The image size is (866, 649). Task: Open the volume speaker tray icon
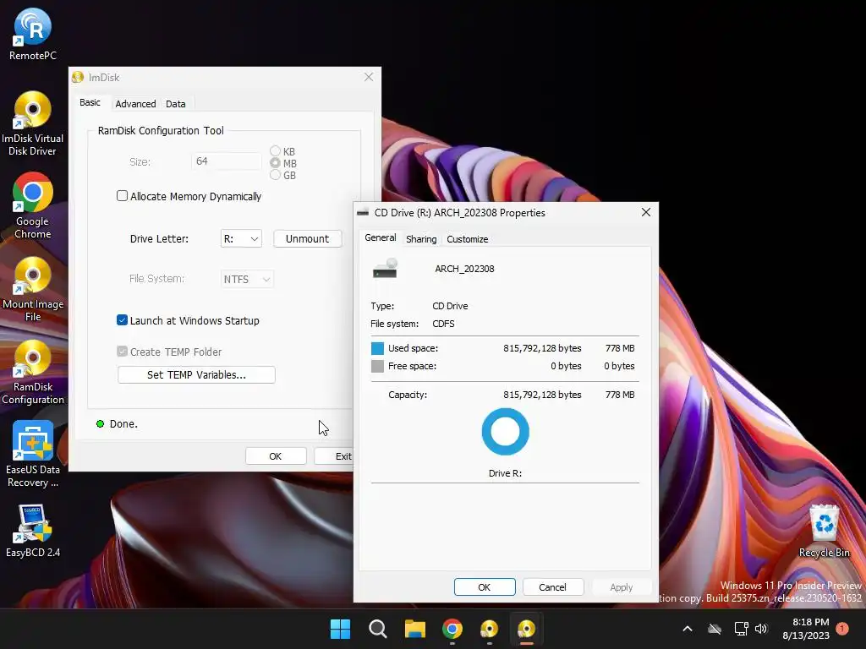click(x=761, y=629)
